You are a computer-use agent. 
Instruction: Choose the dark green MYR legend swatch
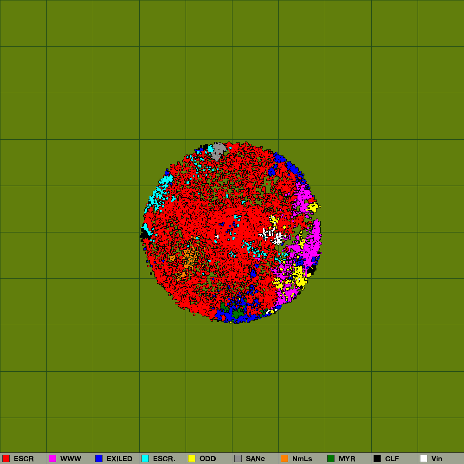coord(331,458)
